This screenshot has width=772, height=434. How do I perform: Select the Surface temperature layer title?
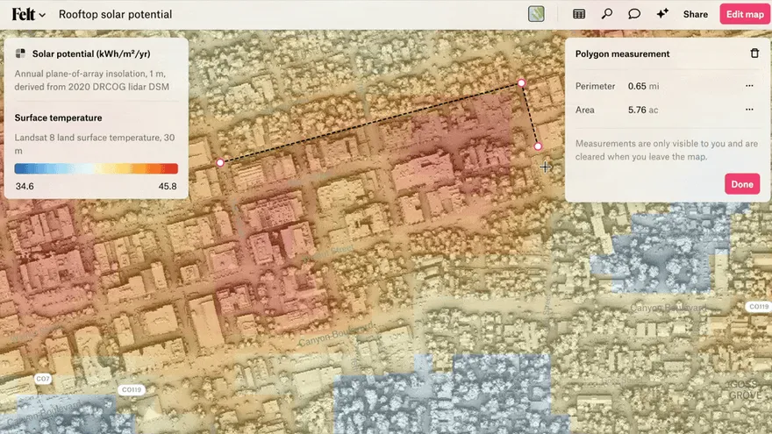(58, 117)
